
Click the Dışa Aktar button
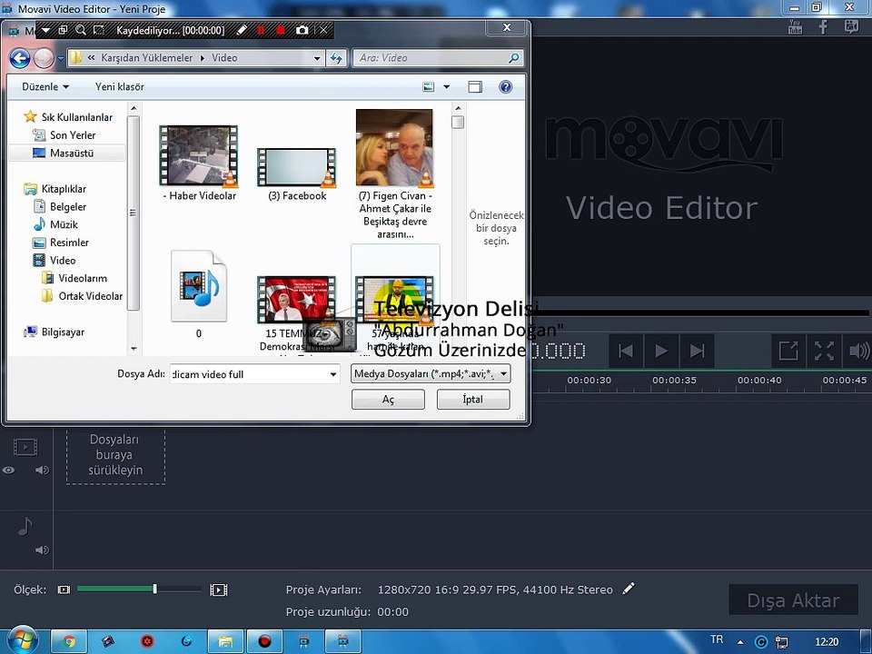(793, 600)
